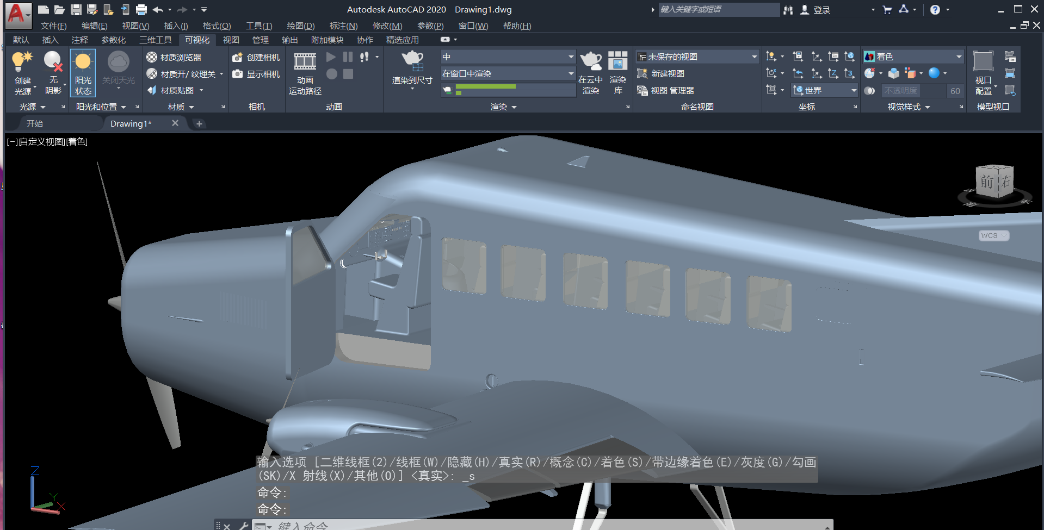The width and height of the screenshot is (1044, 530).
Task: Switch to the Default (默认) ribbon tab
Action: [21, 40]
